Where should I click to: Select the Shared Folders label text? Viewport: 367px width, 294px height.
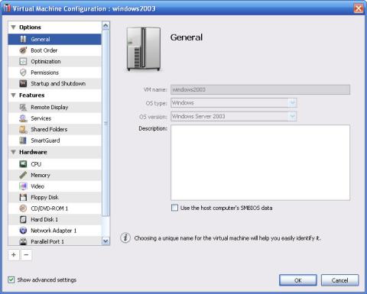click(x=49, y=129)
